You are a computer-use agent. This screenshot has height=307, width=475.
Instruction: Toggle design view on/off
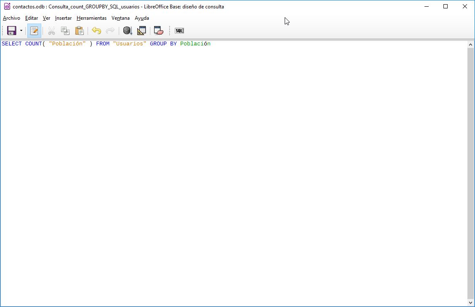pos(141,30)
